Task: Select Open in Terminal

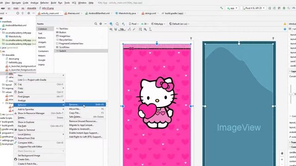Action: (39, 130)
